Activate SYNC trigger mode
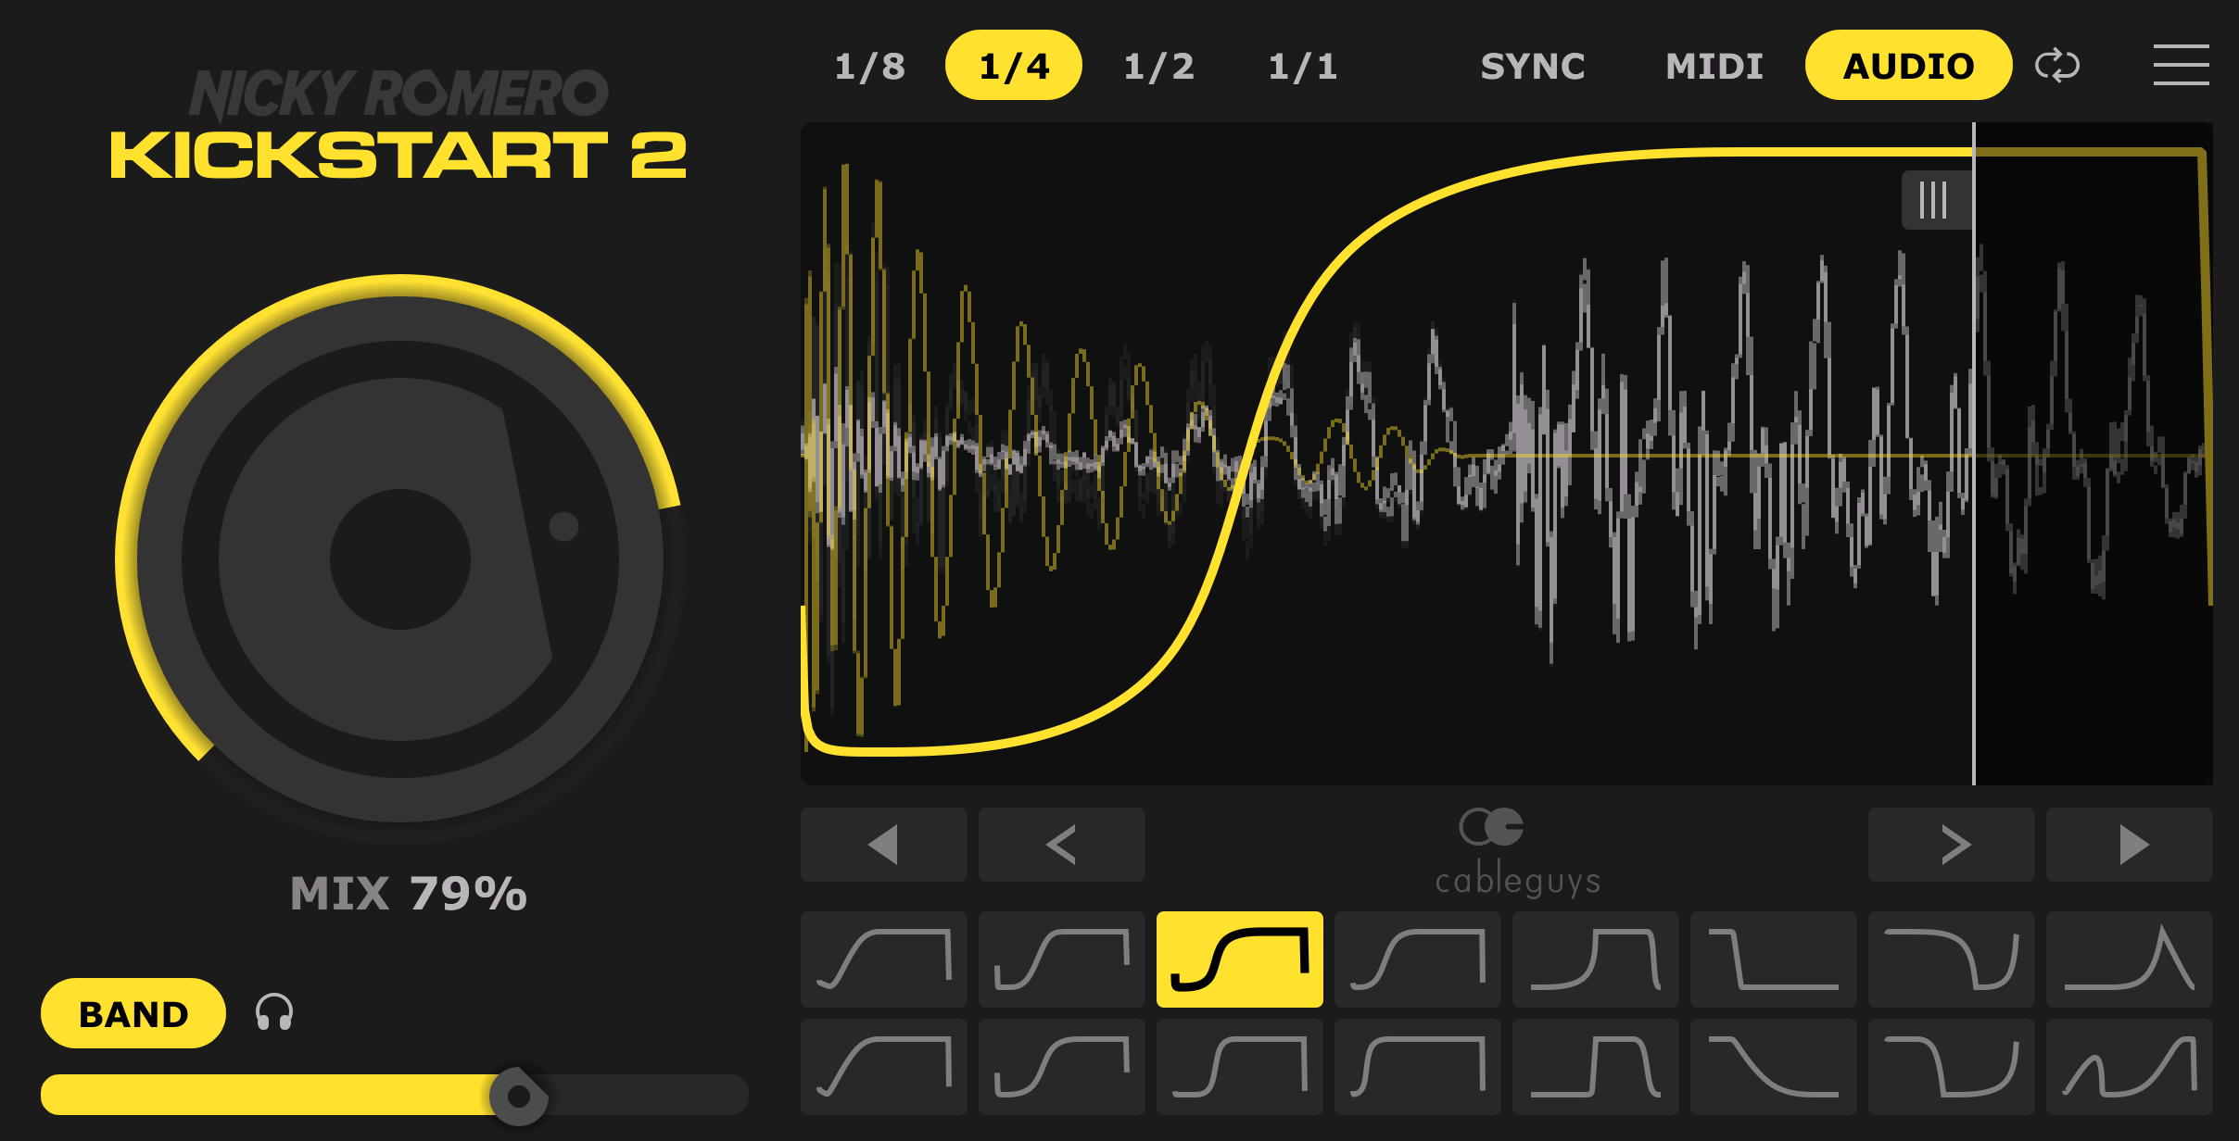Viewport: 2239px width, 1141px height. click(1534, 65)
